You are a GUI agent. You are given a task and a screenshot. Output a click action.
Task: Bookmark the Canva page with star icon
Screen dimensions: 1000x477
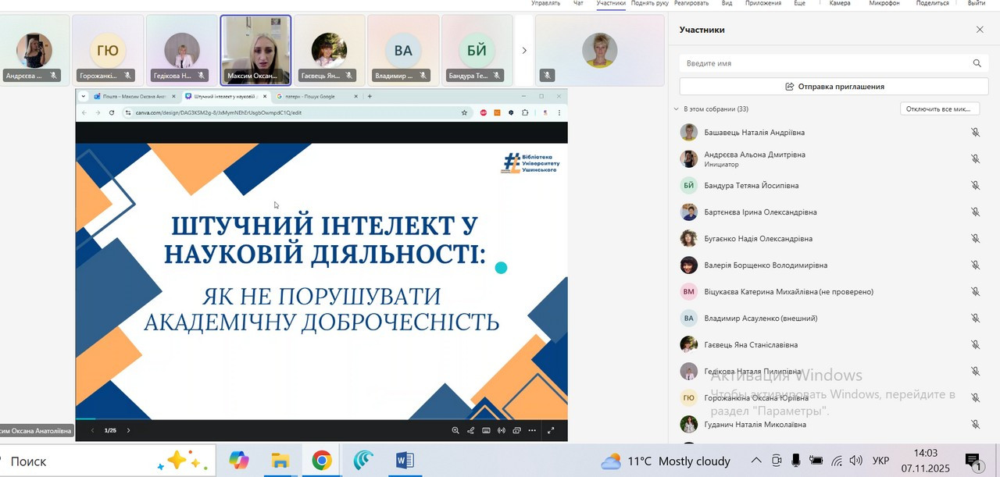[x=464, y=112]
